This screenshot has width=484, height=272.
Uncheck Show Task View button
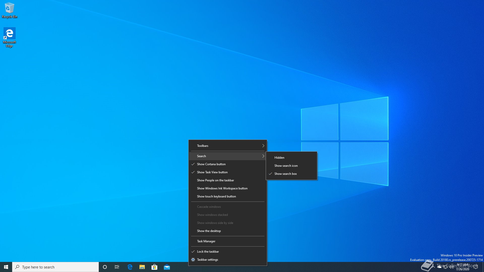tap(212, 172)
